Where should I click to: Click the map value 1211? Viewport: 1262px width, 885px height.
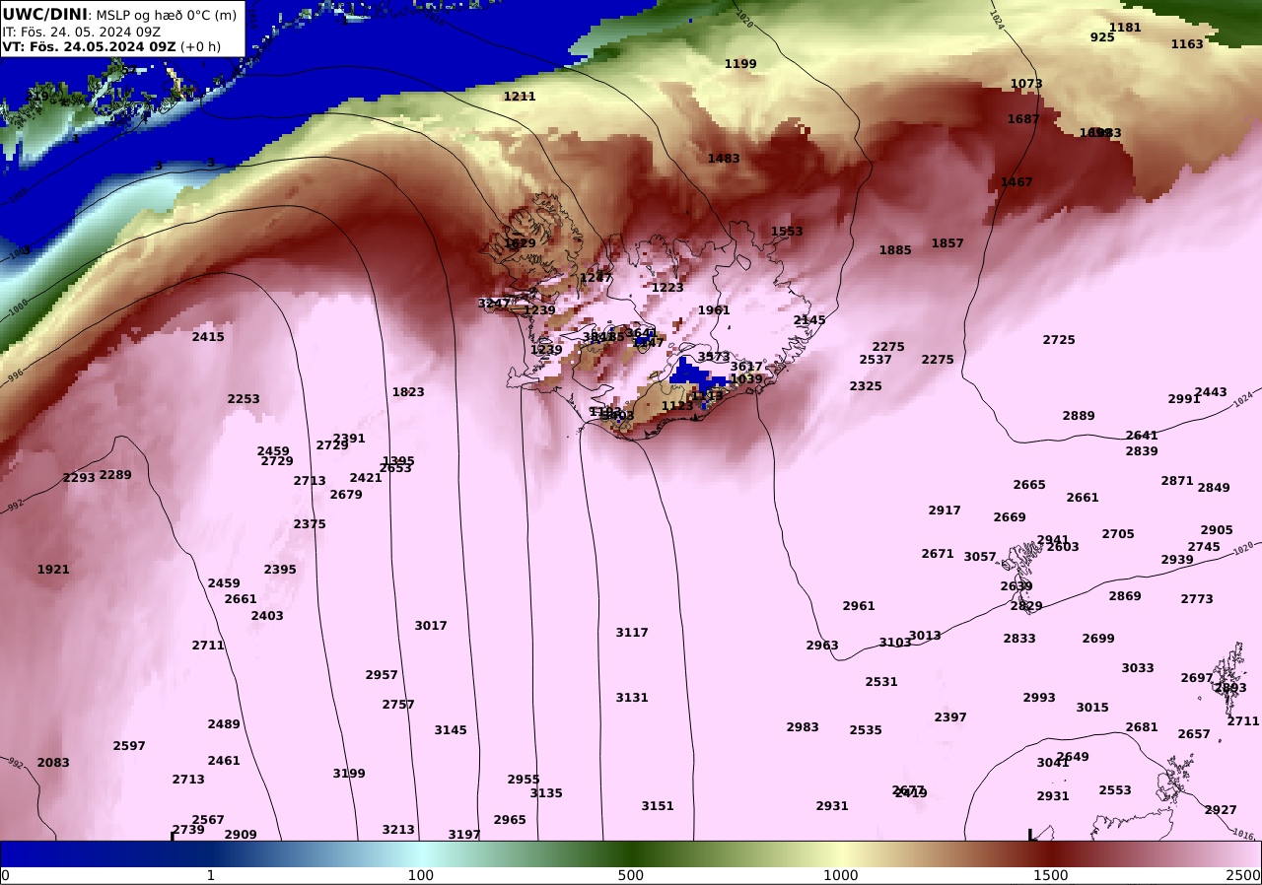coord(520,97)
